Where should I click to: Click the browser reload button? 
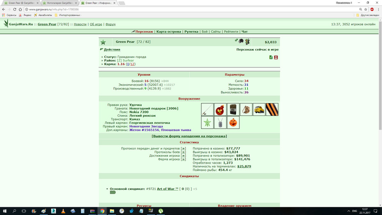(x=15, y=9)
